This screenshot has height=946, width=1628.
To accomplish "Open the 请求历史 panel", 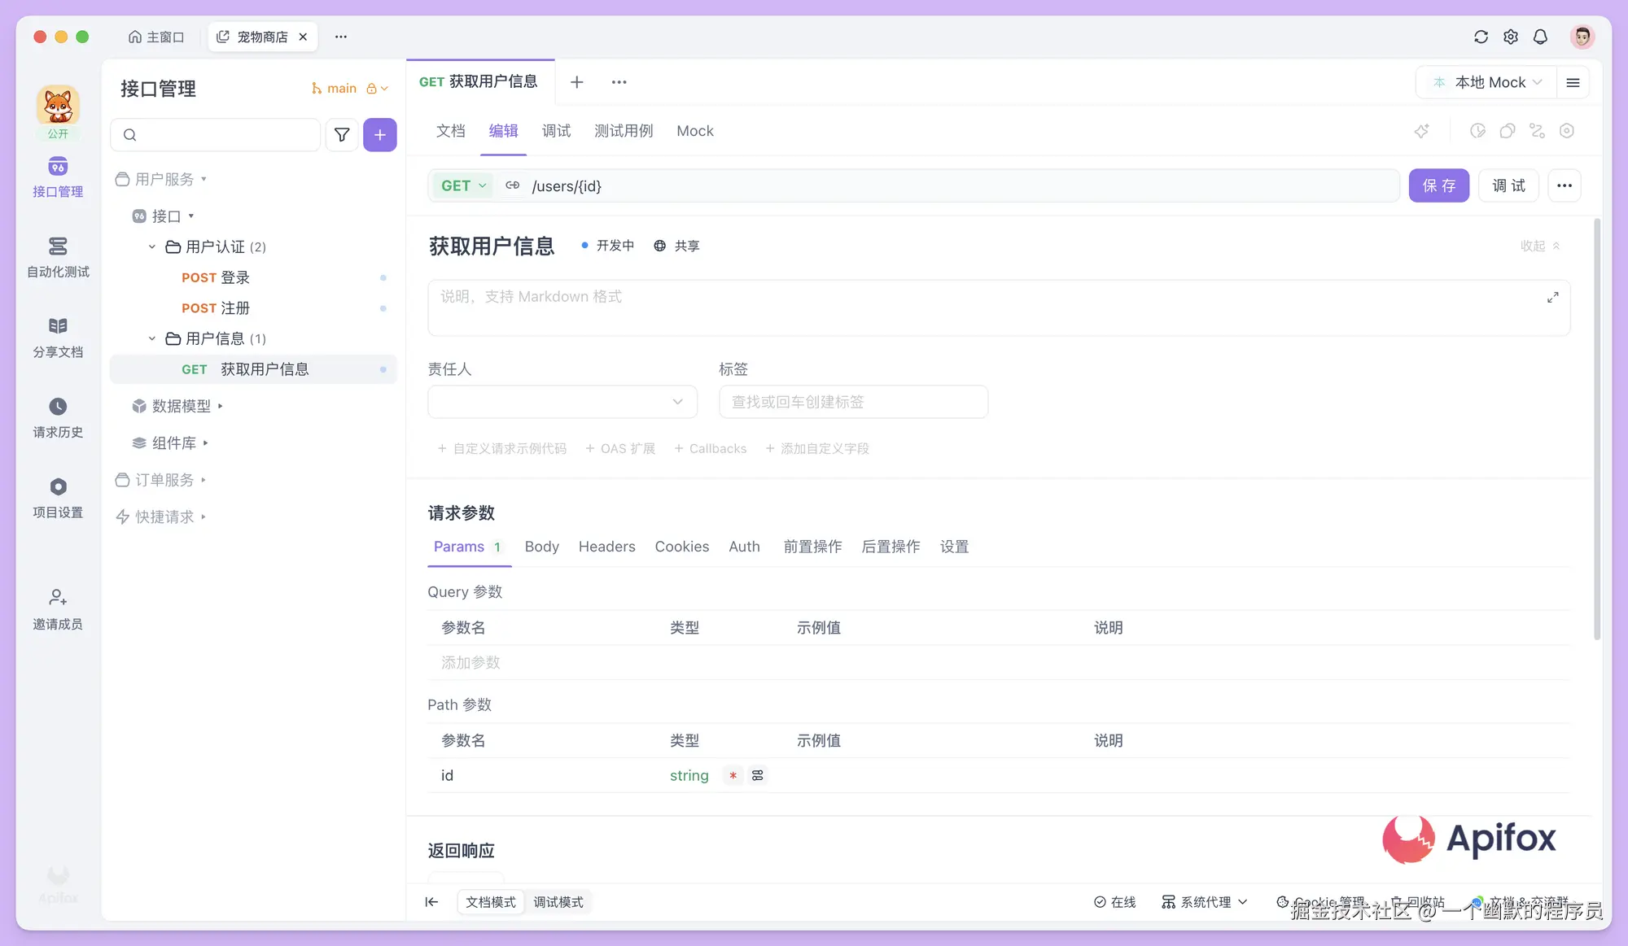I will [x=57, y=416].
